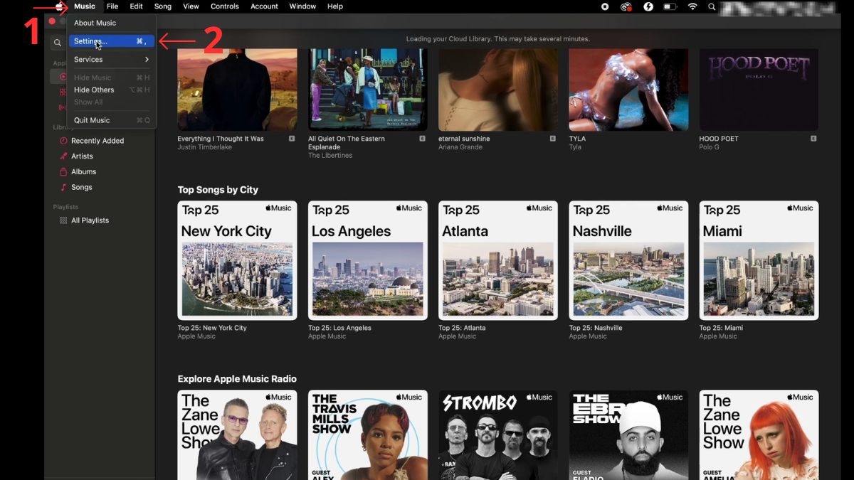Open All Playlists via its grid icon

point(63,220)
